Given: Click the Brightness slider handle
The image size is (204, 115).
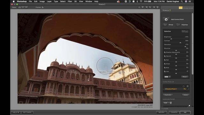Looking at the screenshot, I should pyautogui.click(x=171, y=39).
